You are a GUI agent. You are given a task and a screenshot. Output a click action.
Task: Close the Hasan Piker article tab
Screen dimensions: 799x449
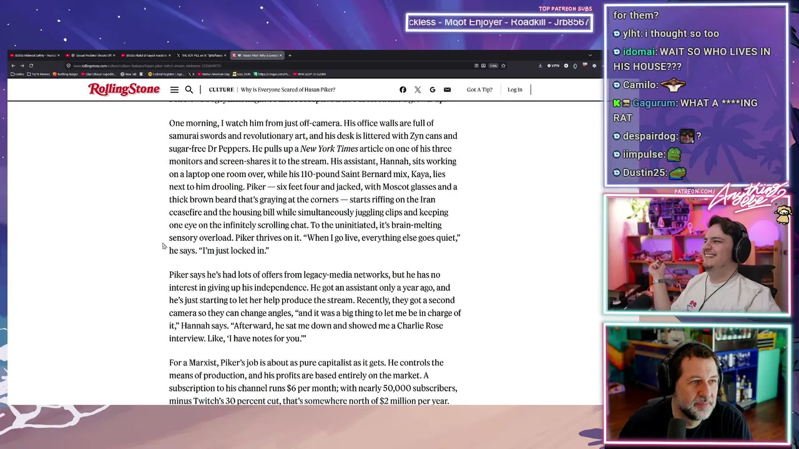pos(280,56)
